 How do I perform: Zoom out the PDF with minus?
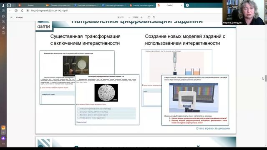tap(129, 17)
